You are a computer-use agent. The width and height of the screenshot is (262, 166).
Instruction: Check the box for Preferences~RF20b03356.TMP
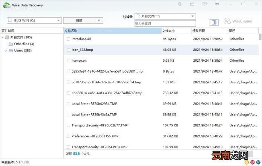pyautogui.click(x=68, y=136)
